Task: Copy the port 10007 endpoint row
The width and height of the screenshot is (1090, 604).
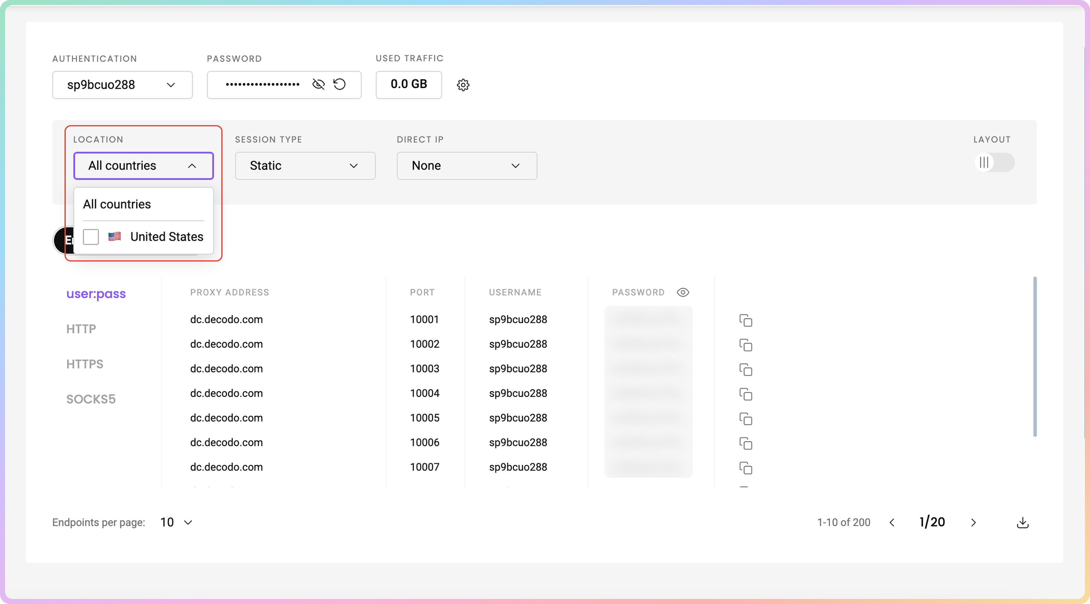Action: [x=745, y=468]
